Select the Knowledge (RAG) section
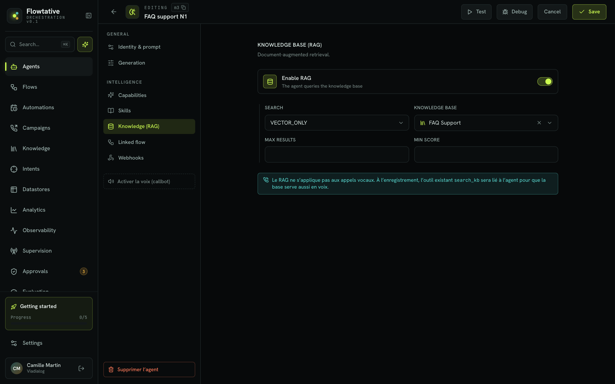Image resolution: width=615 pixels, height=384 pixels. point(149,126)
